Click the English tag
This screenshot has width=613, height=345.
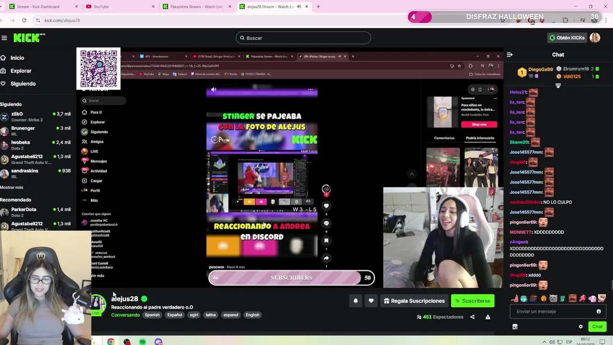(x=252, y=315)
